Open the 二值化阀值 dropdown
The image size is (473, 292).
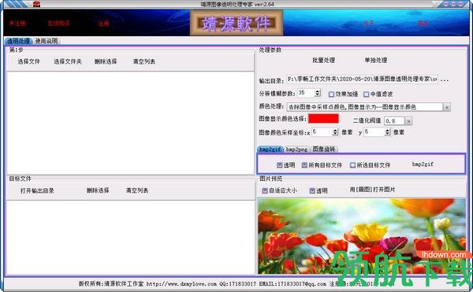pos(408,121)
